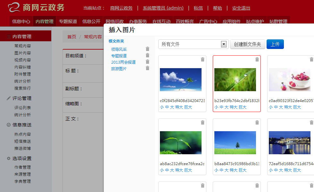The width and height of the screenshot is (314, 192).
Task: Open the 领导风采 folder
Action: [x=119, y=49]
